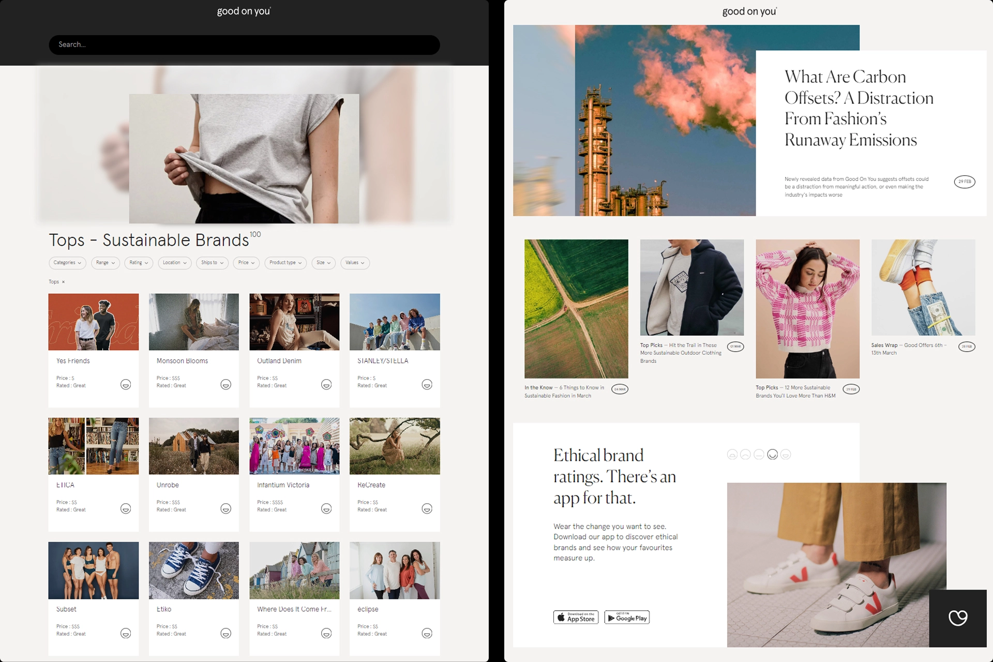Click the good on you logo in left window
The height and width of the screenshot is (662, 993).
[x=244, y=11]
